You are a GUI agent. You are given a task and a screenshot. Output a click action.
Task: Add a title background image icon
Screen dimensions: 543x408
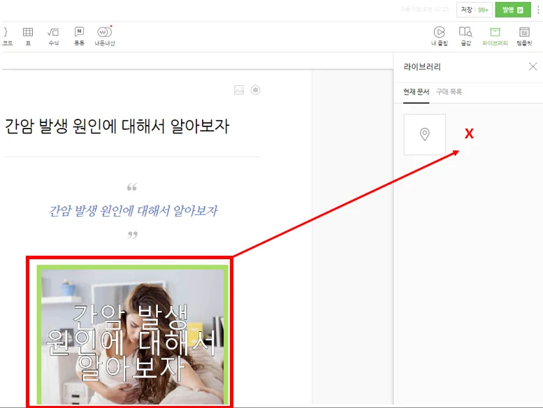point(239,90)
